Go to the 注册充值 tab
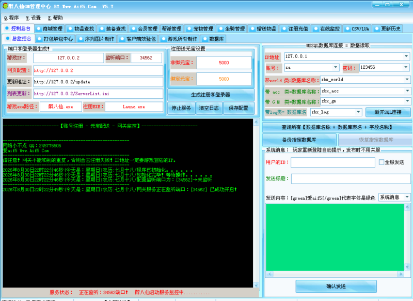 [x=295, y=28]
